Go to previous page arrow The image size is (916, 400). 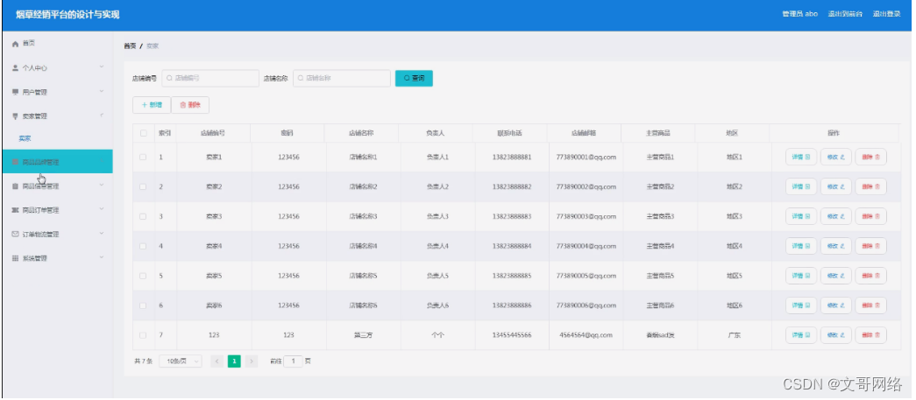pos(217,361)
